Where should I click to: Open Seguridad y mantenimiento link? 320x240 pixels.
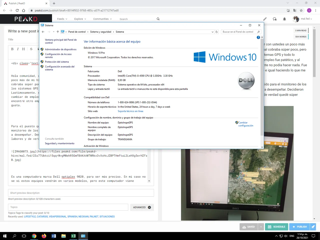[59, 143]
